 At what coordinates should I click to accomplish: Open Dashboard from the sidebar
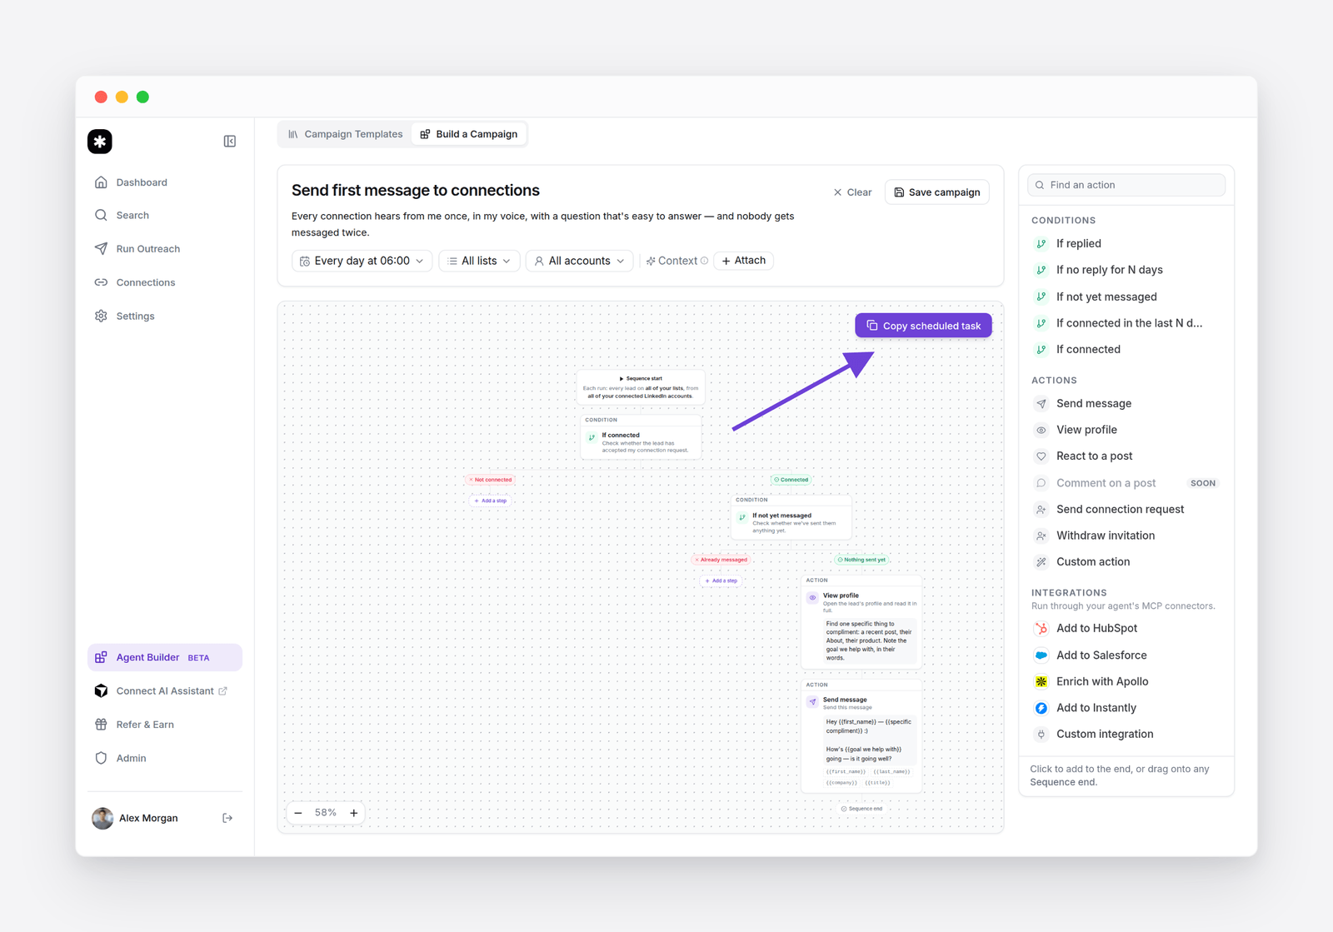coord(165,182)
